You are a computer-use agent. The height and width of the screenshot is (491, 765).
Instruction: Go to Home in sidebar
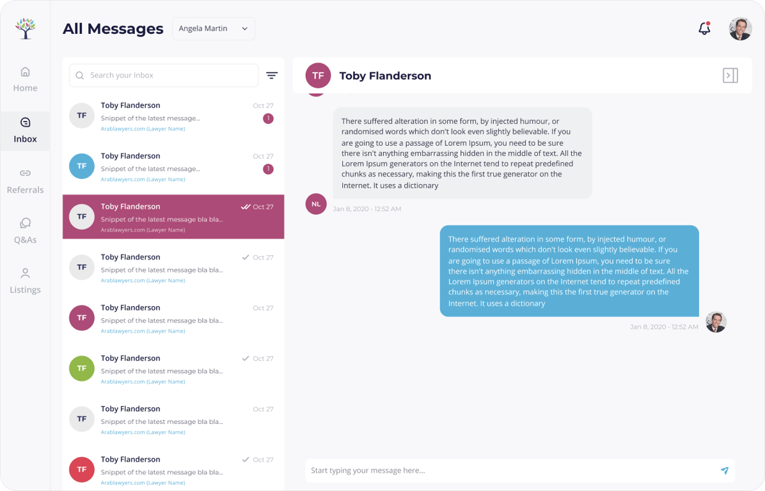pyautogui.click(x=26, y=79)
